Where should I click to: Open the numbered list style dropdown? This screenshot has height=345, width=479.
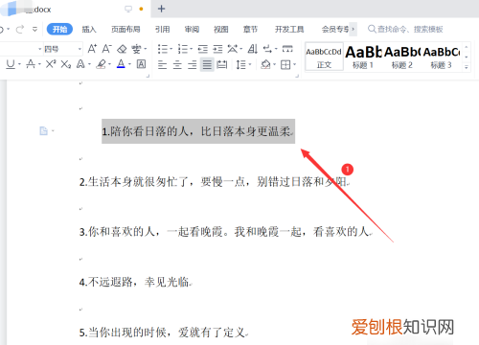point(191,49)
